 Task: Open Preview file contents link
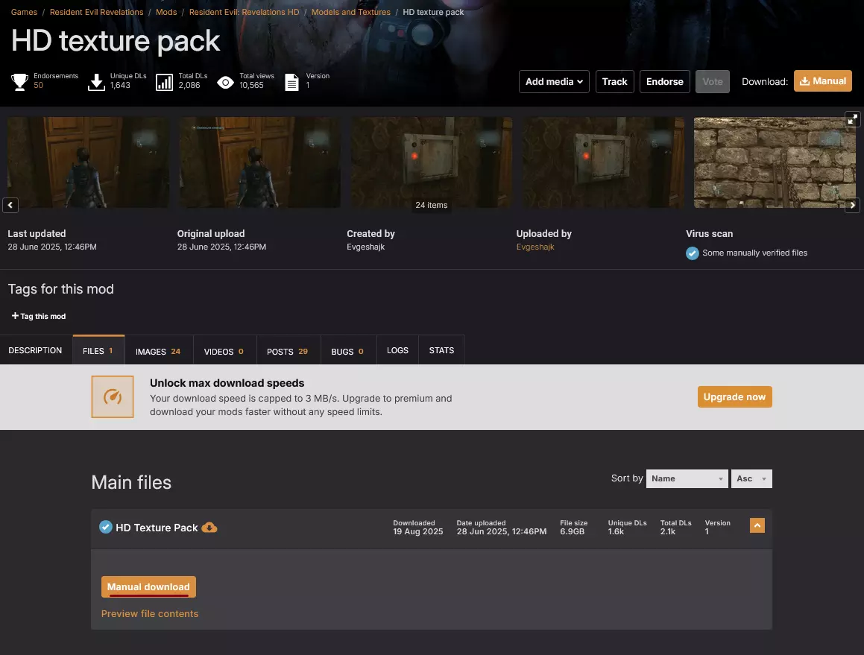tap(149, 614)
